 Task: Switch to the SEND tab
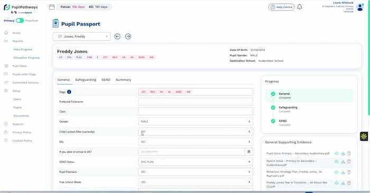coord(106,80)
